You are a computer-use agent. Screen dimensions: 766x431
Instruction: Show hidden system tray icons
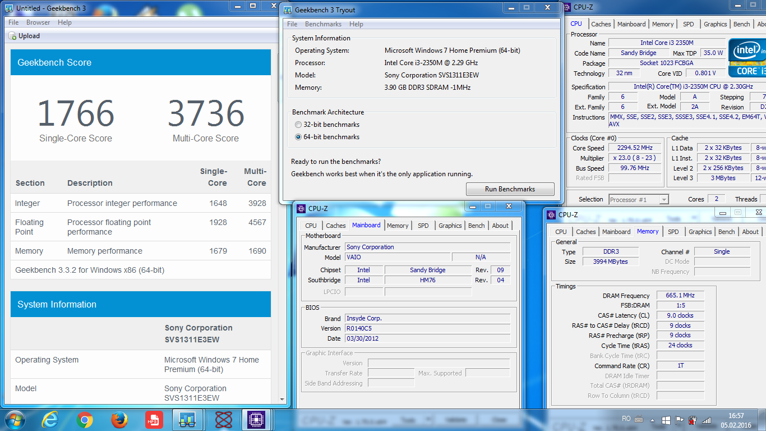(x=653, y=420)
